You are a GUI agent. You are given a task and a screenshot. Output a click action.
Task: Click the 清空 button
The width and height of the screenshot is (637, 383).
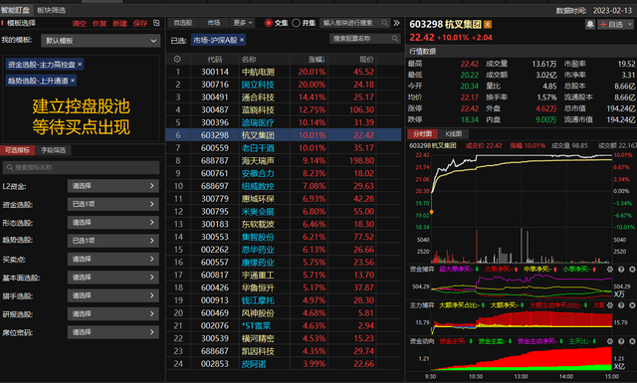80,24
